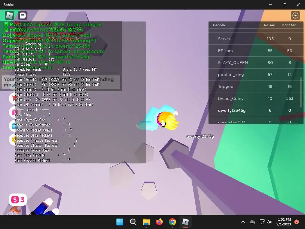Image resolution: width=305 pixels, height=229 pixels.
Task: Toggle the chat window icon
Action: [23, 16]
